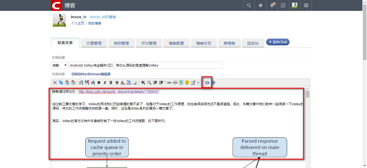This screenshot has width=367, height=168.
Task: Open the 草稿箱 drafts tab
Action: (x=229, y=43)
